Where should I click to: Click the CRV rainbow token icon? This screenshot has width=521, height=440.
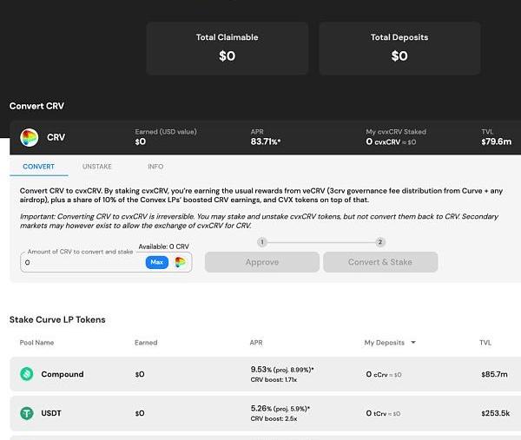(x=29, y=137)
